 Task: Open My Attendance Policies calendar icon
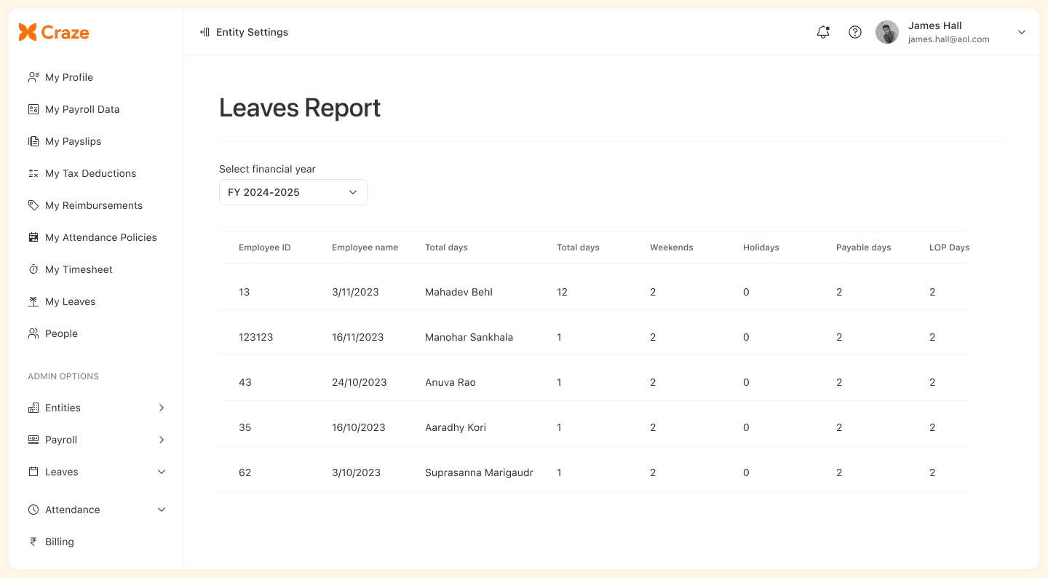[x=33, y=237]
